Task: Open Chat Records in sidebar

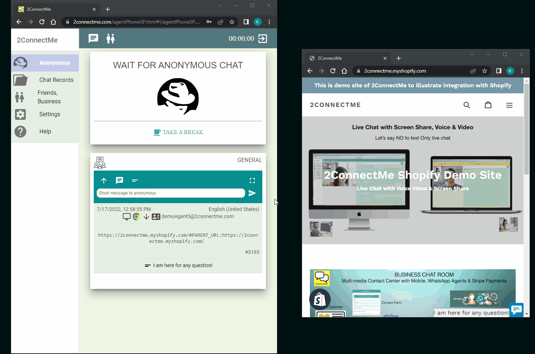Action: (45, 80)
